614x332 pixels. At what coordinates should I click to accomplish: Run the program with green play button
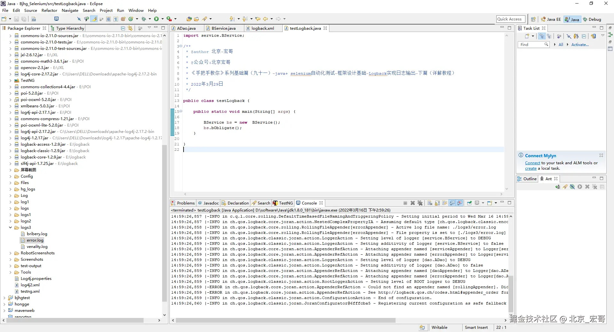[x=156, y=19]
